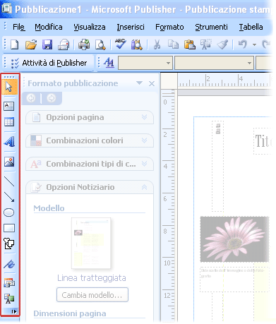Open the style dropdown box
The height and width of the screenshot is (324, 276).
pyautogui.click(x=145, y=63)
